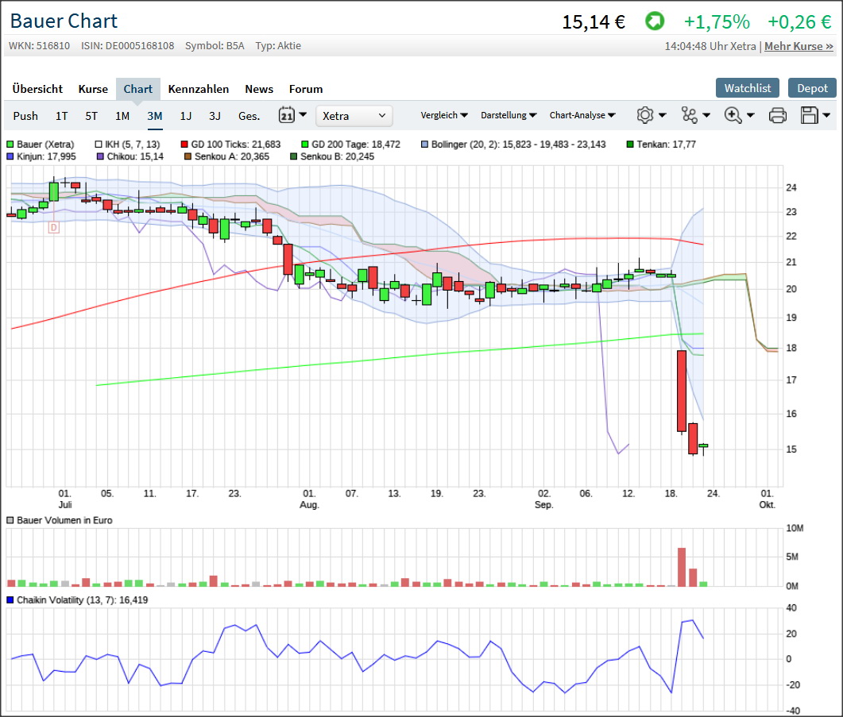This screenshot has height=717, width=843.
Task: Open the calendar date range picker
Action: 286,116
